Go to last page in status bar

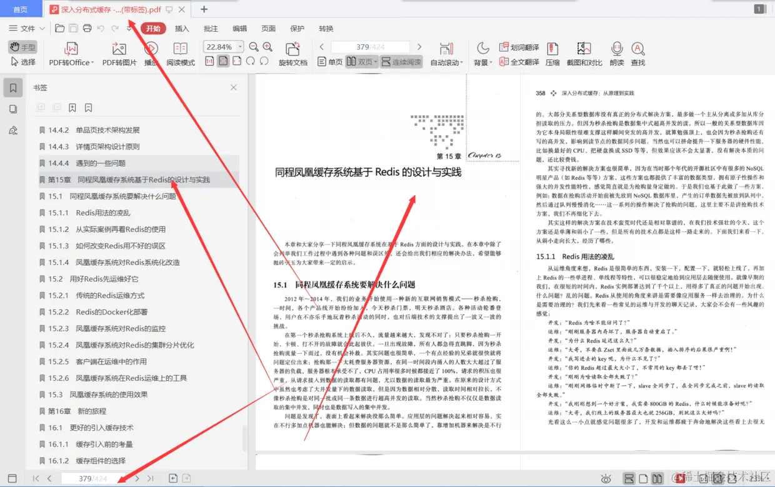(150, 478)
